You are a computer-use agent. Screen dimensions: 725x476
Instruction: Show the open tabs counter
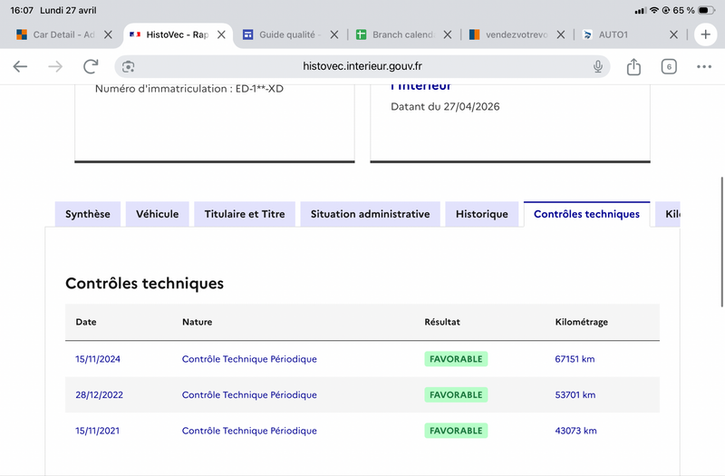[669, 66]
